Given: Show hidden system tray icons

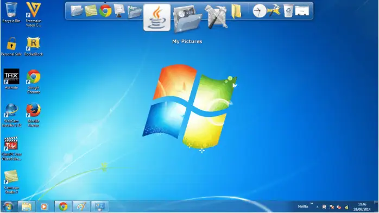Looking at the screenshot, I should click(317, 207).
